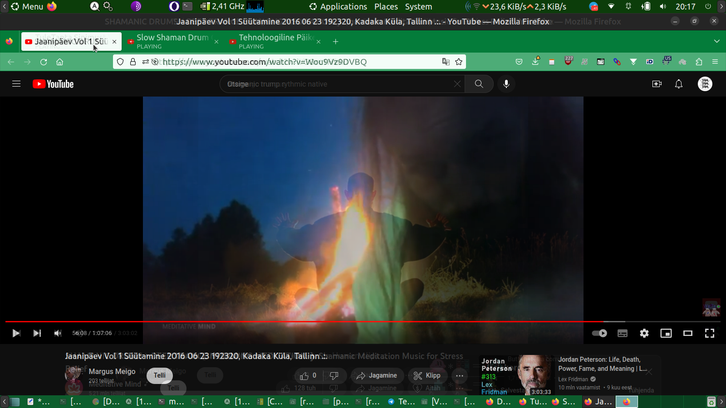This screenshot has width=726, height=408.
Task: Like the video with thumbs up
Action: (308, 375)
